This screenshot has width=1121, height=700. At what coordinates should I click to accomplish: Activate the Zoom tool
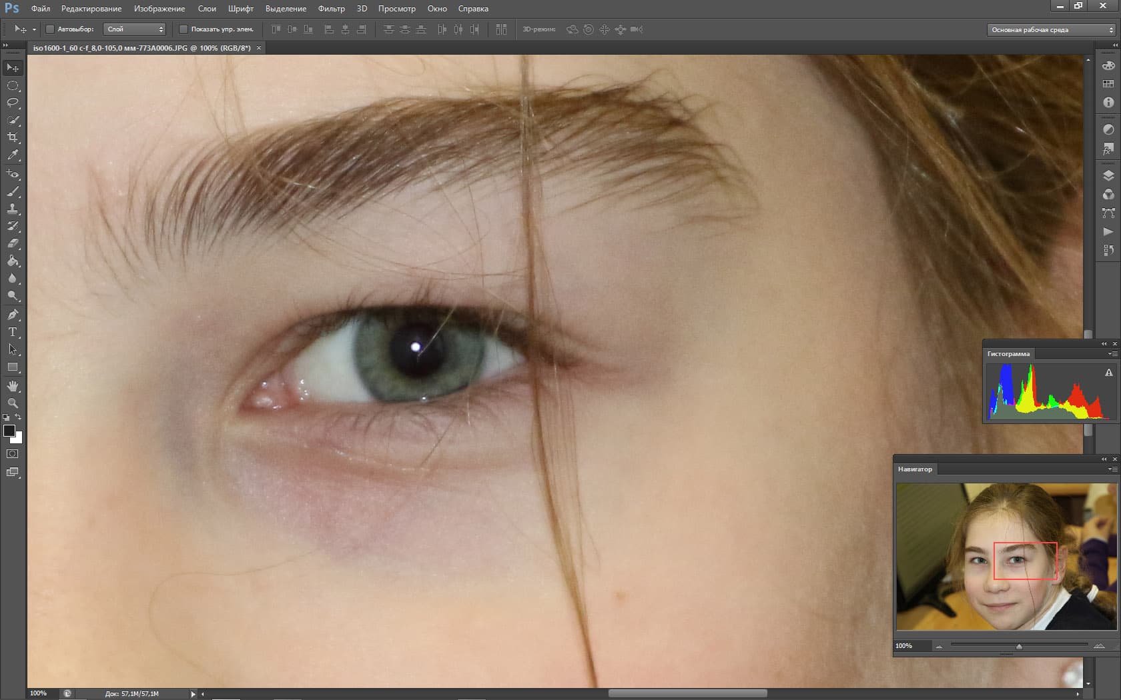pos(13,403)
